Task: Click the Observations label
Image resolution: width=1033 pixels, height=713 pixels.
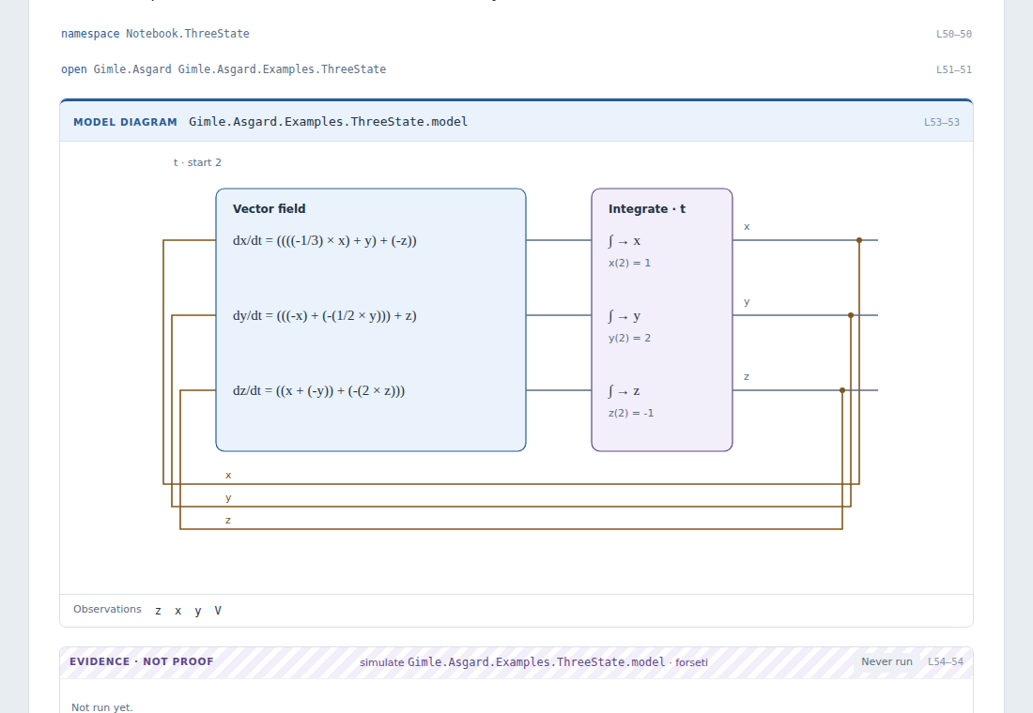Action: coord(107,609)
